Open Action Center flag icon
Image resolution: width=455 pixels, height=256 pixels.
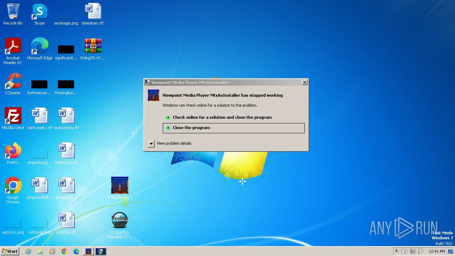(x=421, y=251)
